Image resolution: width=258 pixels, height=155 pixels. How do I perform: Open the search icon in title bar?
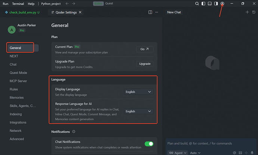tap(197, 4)
